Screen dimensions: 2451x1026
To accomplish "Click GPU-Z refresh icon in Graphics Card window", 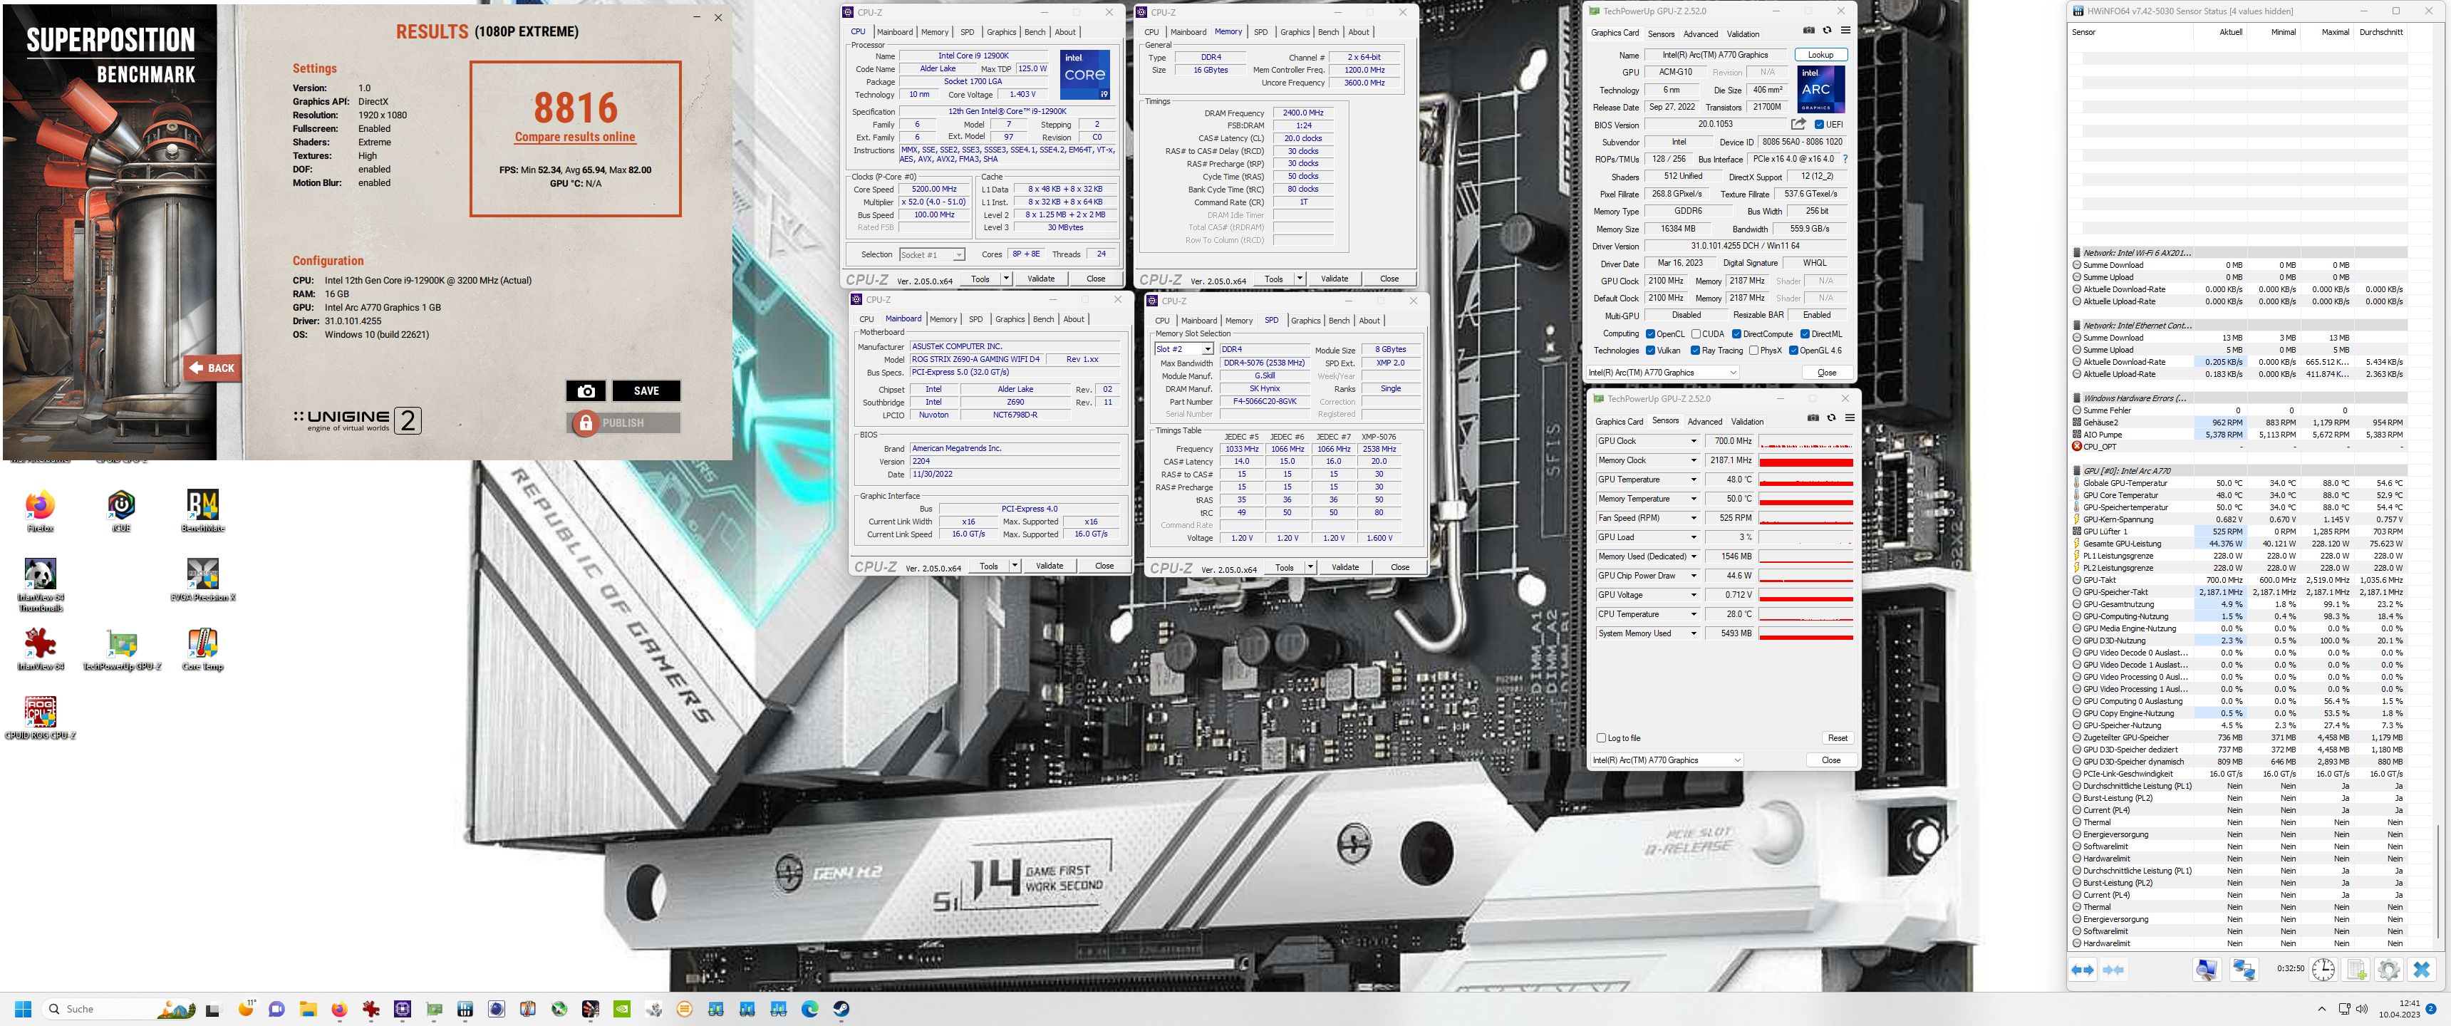I will pyautogui.click(x=1827, y=31).
